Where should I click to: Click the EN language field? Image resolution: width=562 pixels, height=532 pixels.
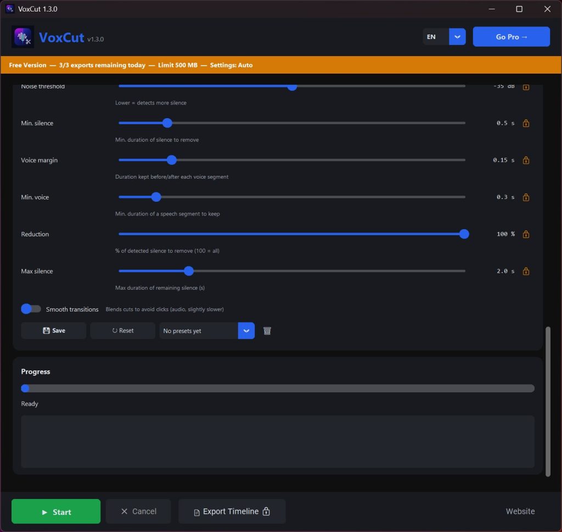pos(436,37)
